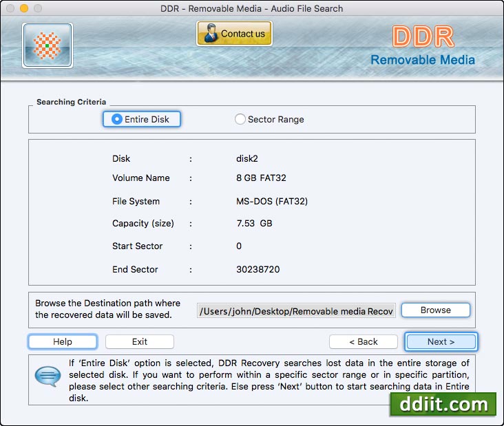This screenshot has width=504, height=426.
Task: Click the 'Disk' label
Action: (121, 159)
